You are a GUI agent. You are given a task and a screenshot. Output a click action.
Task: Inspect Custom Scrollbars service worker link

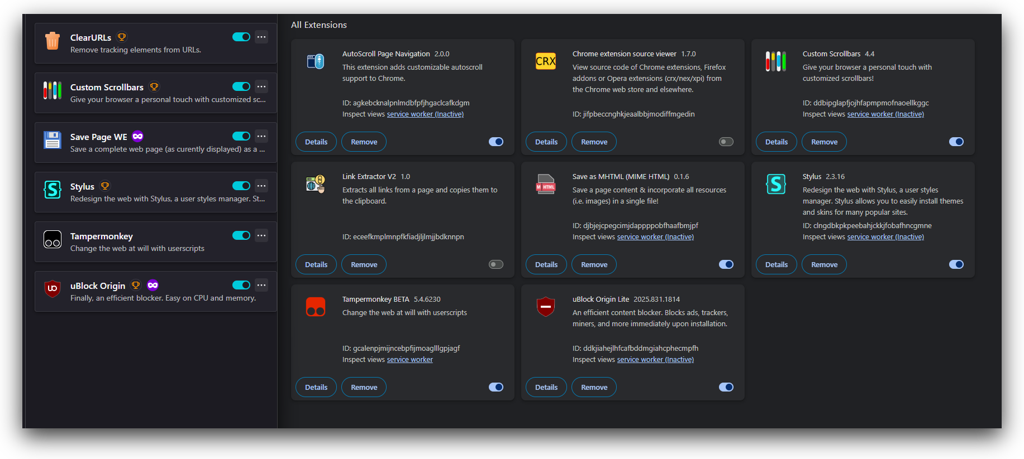point(885,114)
